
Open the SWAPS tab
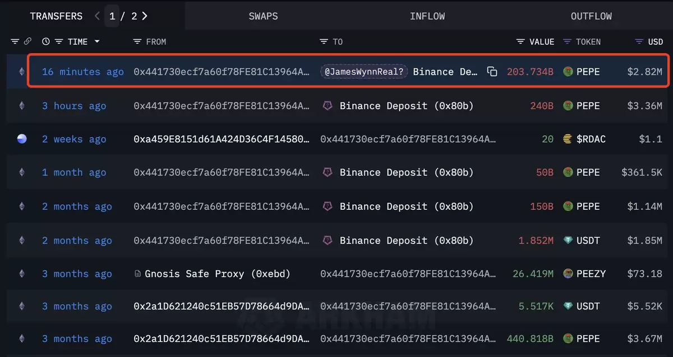click(263, 16)
